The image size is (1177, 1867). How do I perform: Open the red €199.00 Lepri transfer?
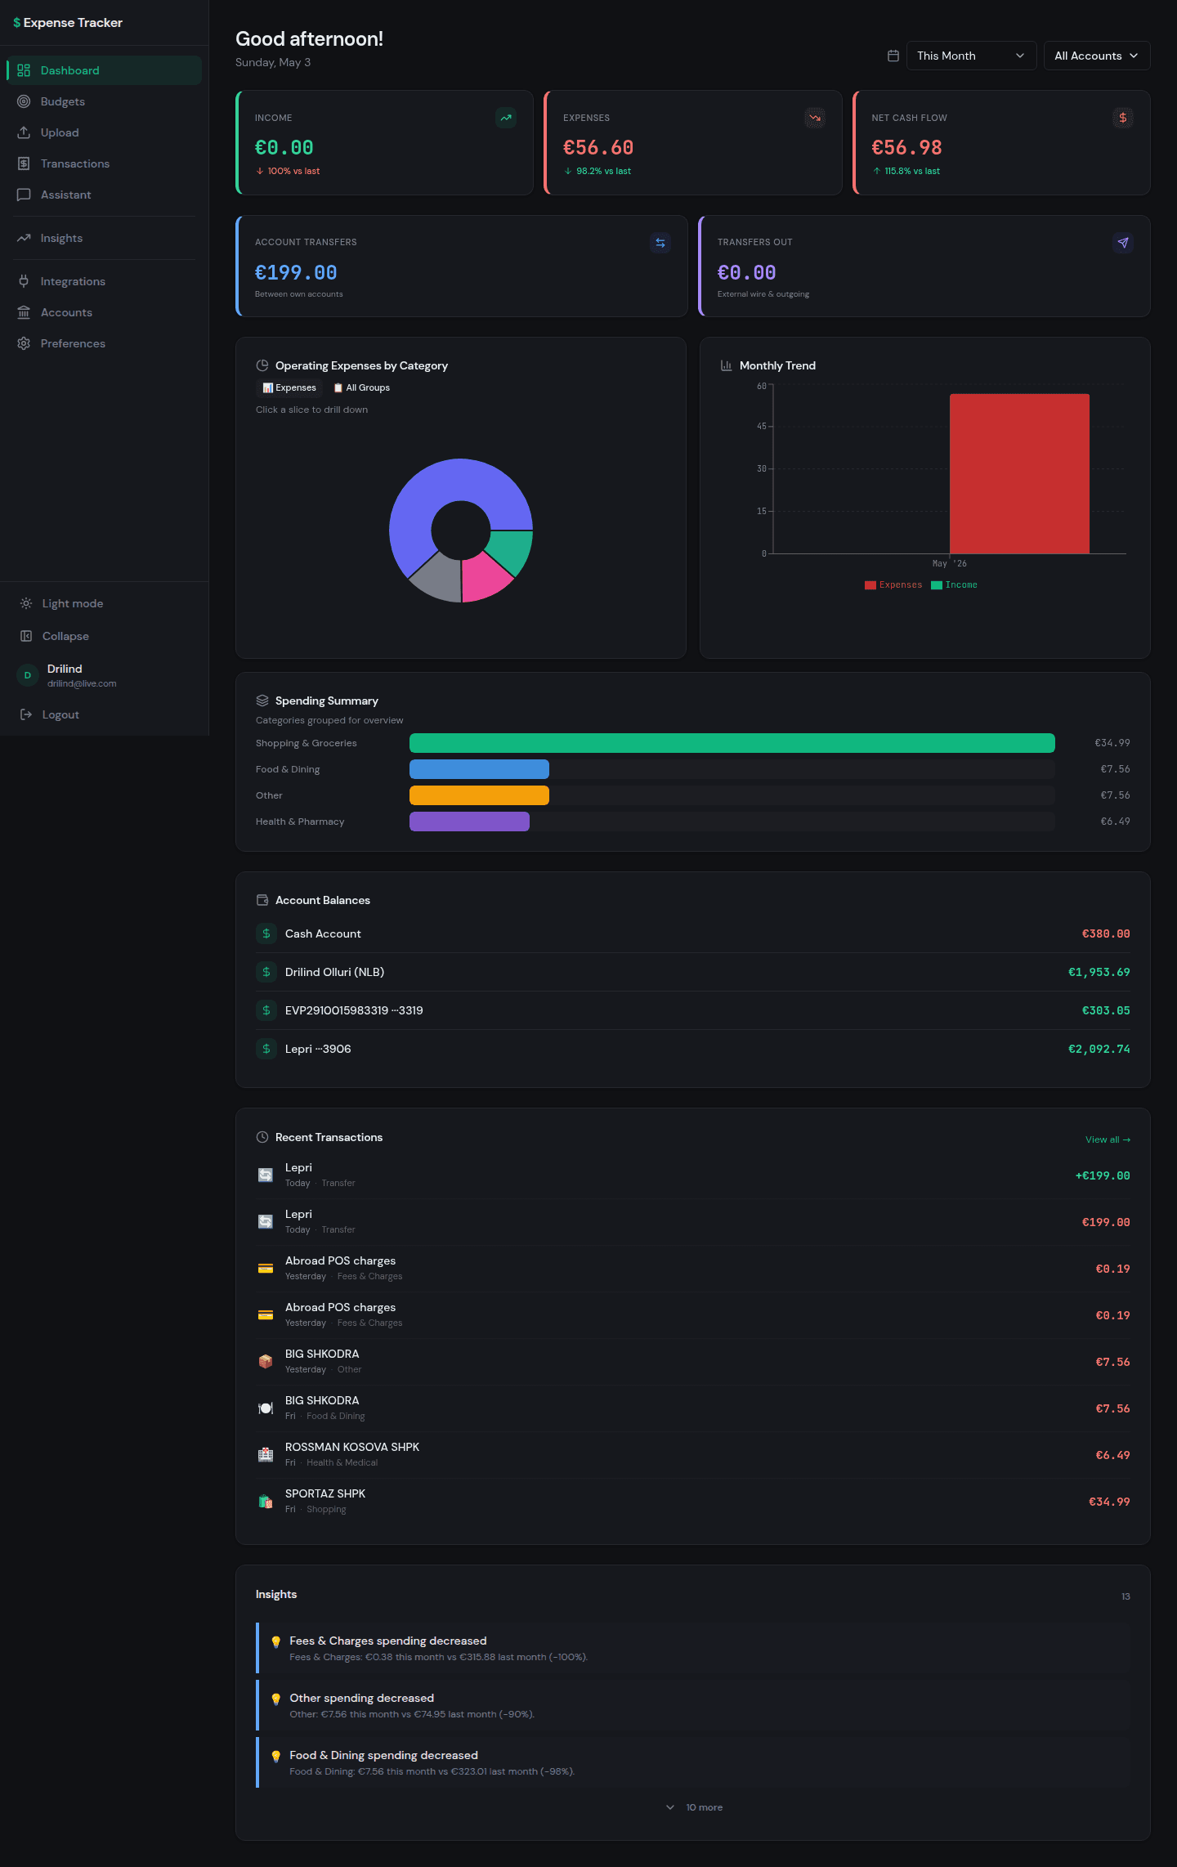tap(693, 1222)
